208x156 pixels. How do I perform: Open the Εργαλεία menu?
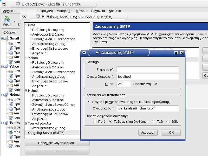click(98, 11)
